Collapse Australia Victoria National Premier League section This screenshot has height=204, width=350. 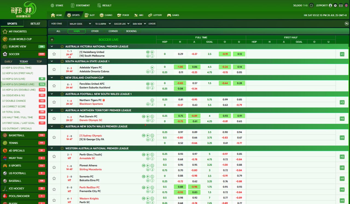point(52,47)
